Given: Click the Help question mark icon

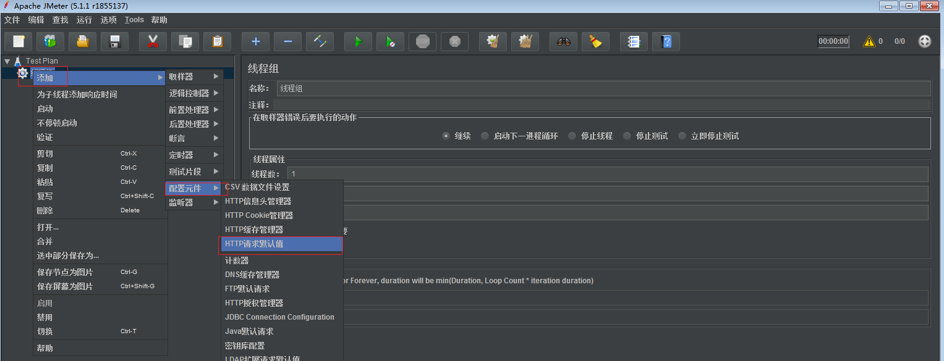Looking at the screenshot, I should (666, 42).
